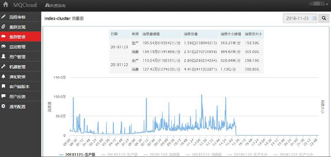Open the 快速指南 quick guide link
Screen dimensions: 331x157
click(55, 5)
